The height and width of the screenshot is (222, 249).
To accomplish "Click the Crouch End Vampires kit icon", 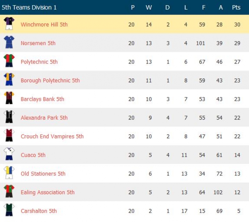I will [x=9, y=136].
